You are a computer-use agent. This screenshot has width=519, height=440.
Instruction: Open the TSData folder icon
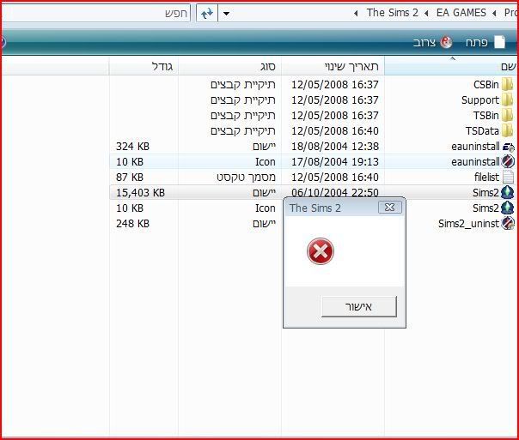tap(508, 131)
